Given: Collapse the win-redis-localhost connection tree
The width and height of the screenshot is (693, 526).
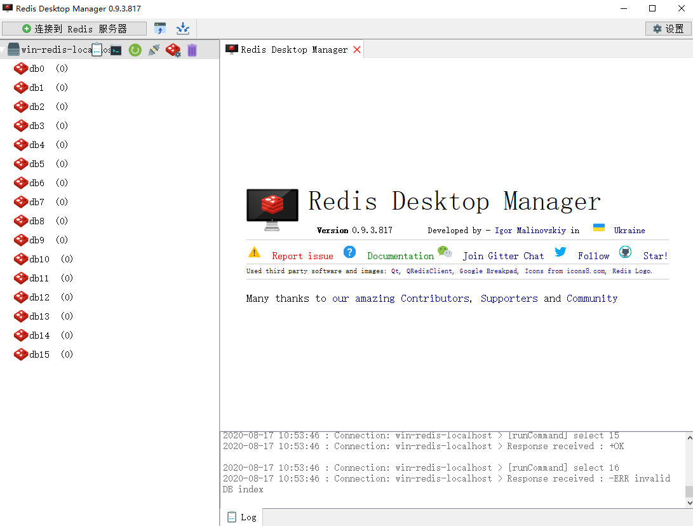Looking at the screenshot, I should (3, 50).
